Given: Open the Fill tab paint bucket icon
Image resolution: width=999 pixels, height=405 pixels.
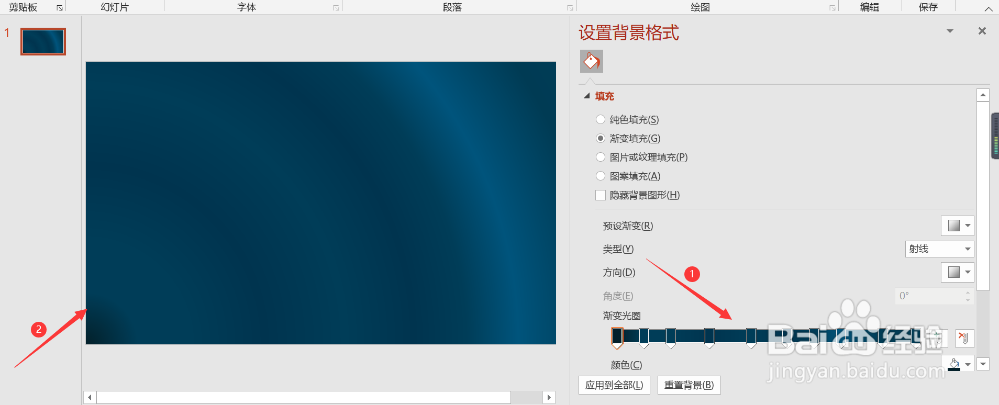Looking at the screenshot, I should point(592,61).
